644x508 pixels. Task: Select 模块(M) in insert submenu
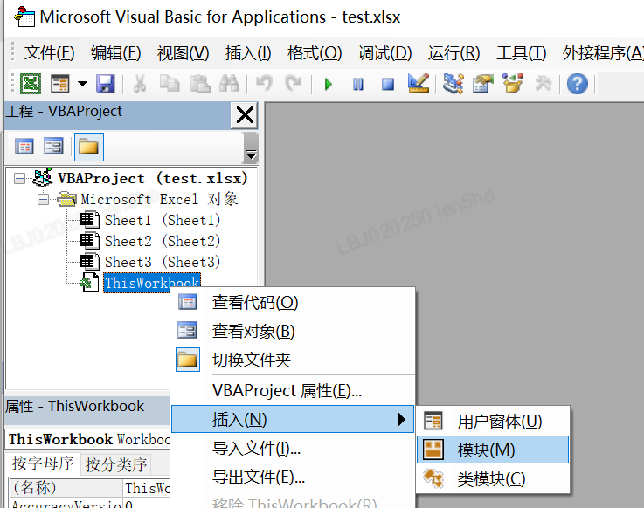click(x=493, y=450)
